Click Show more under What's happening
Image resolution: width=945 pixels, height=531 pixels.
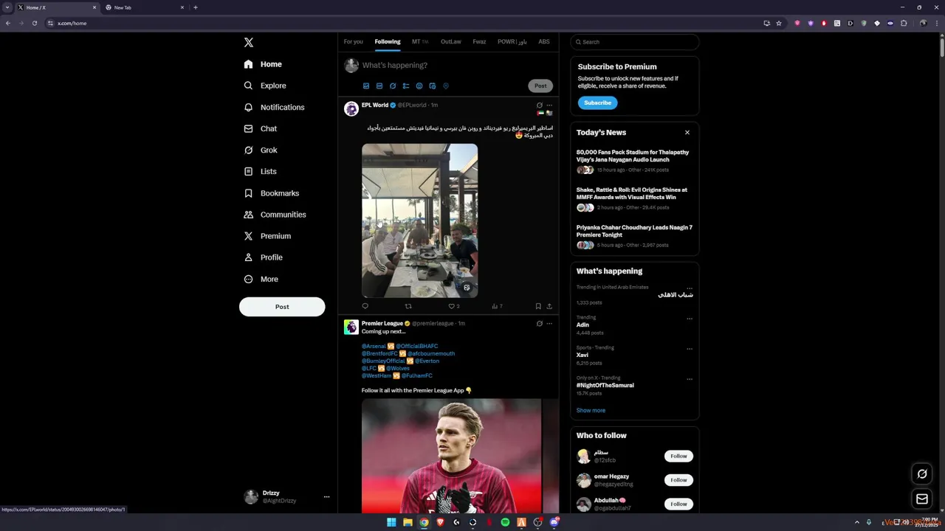click(x=591, y=411)
